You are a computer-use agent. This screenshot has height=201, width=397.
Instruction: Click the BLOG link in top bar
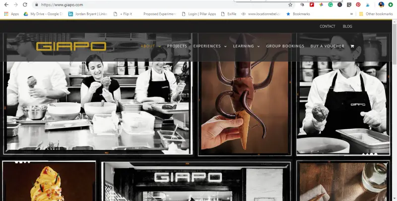(x=347, y=26)
